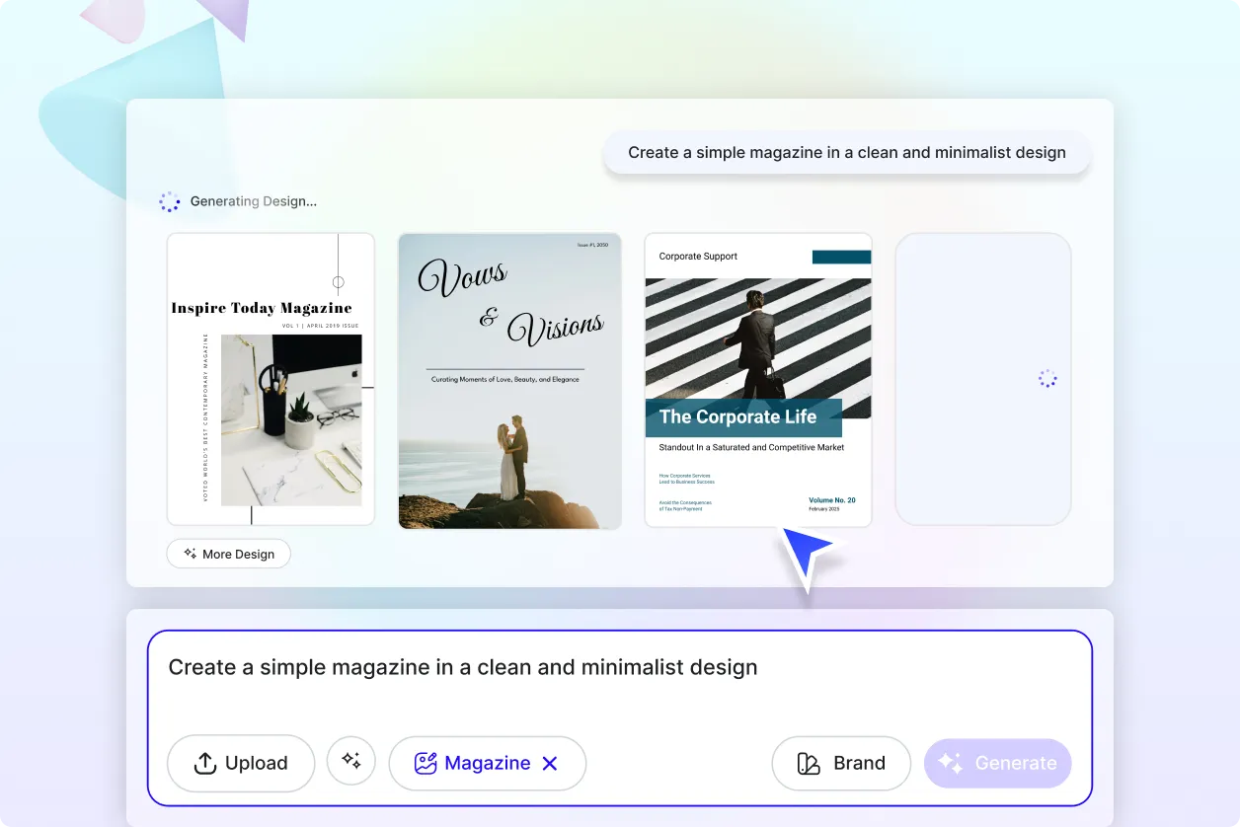Viewport: 1240px width, 827px height.
Task: Select the Magazine design type chip
Action: click(488, 763)
